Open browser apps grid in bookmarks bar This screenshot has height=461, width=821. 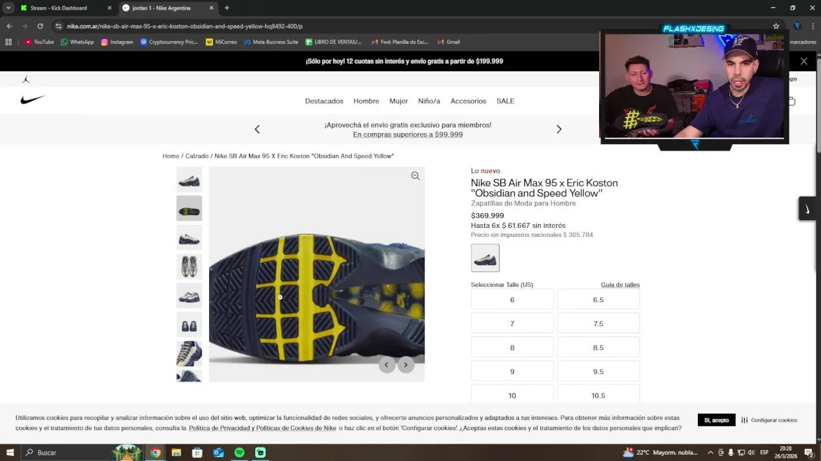pos(8,42)
